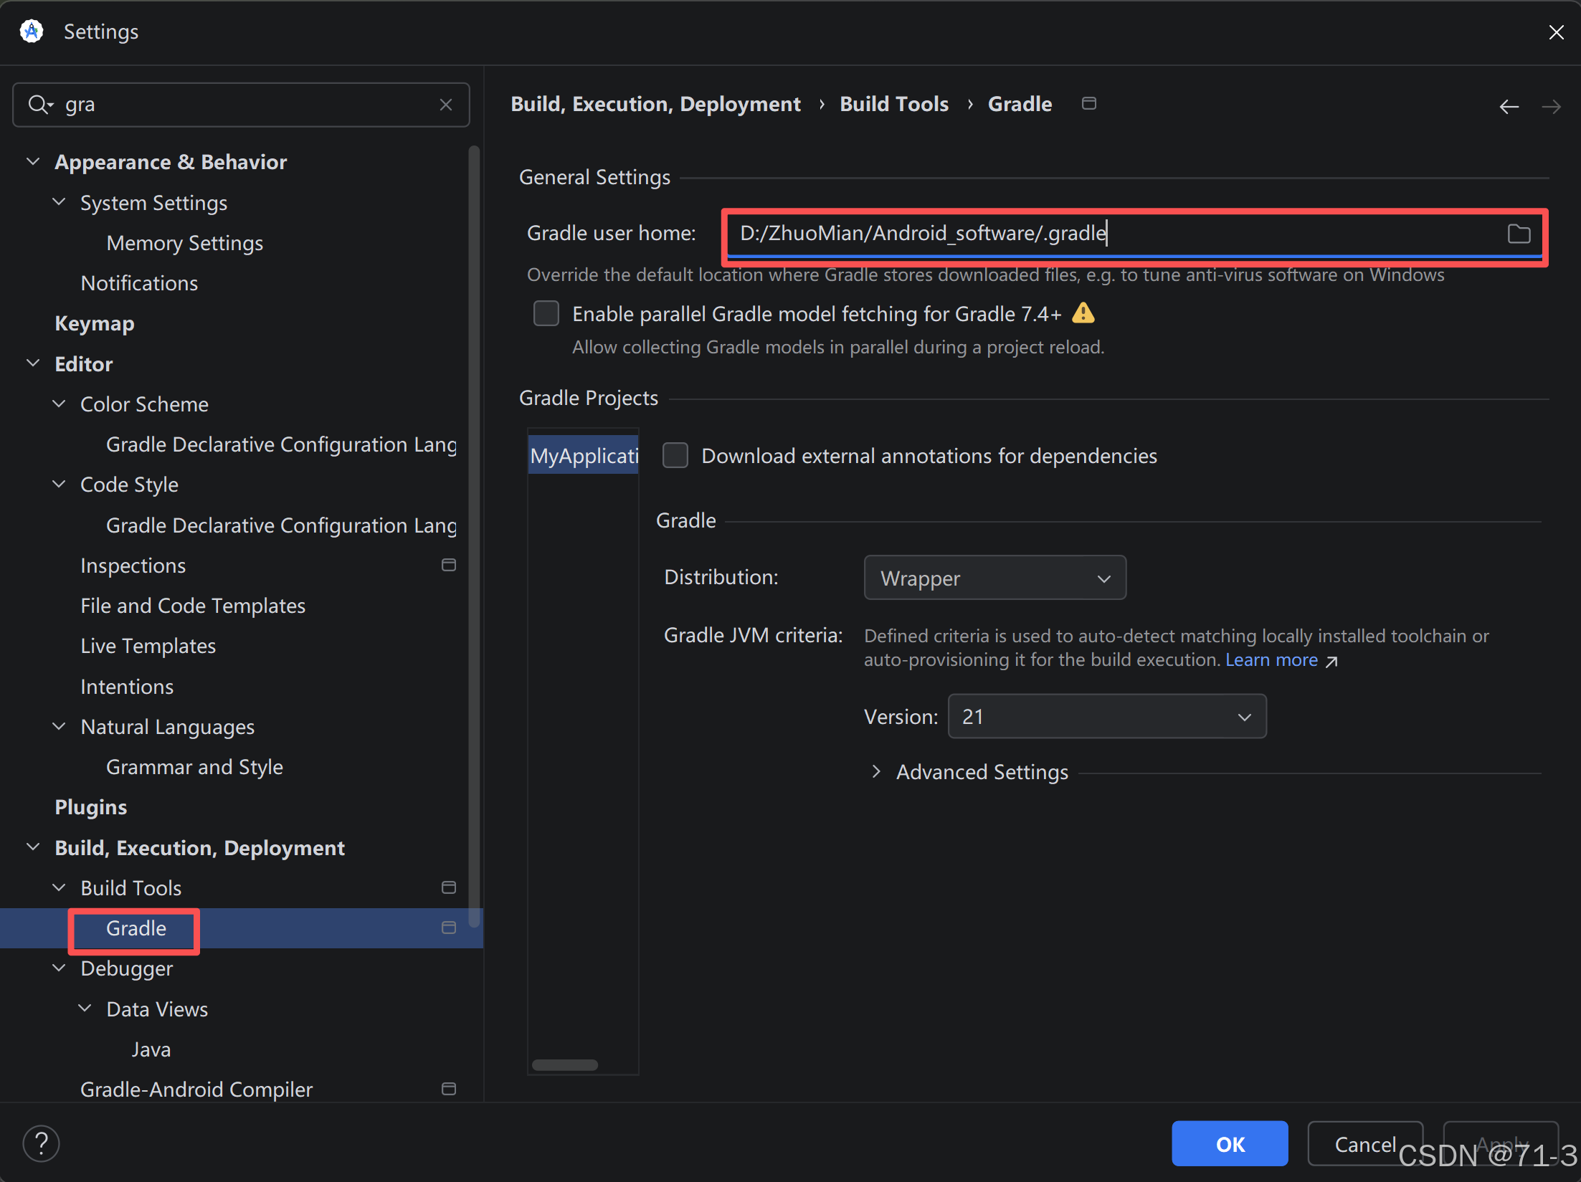Image resolution: width=1581 pixels, height=1182 pixels.
Task: Open Gradle-Android Compiler settings page
Action: click(196, 1089)
